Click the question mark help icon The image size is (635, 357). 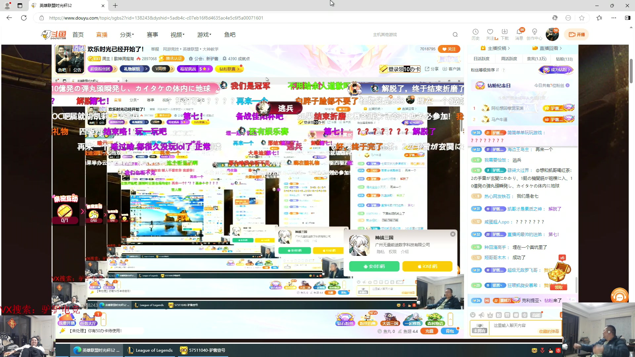[x=503, y=70]
